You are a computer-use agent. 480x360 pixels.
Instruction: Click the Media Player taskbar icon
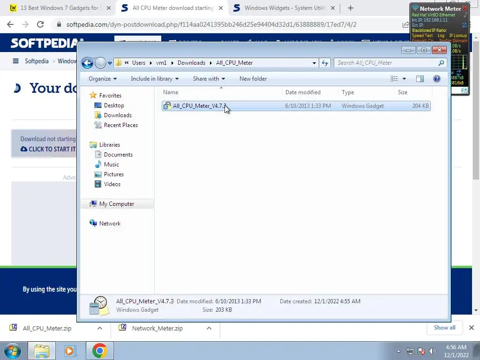70,351
